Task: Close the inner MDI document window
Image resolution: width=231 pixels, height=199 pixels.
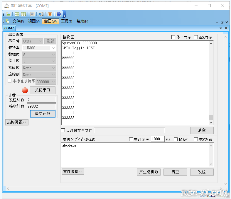Action: pos(227,22)
